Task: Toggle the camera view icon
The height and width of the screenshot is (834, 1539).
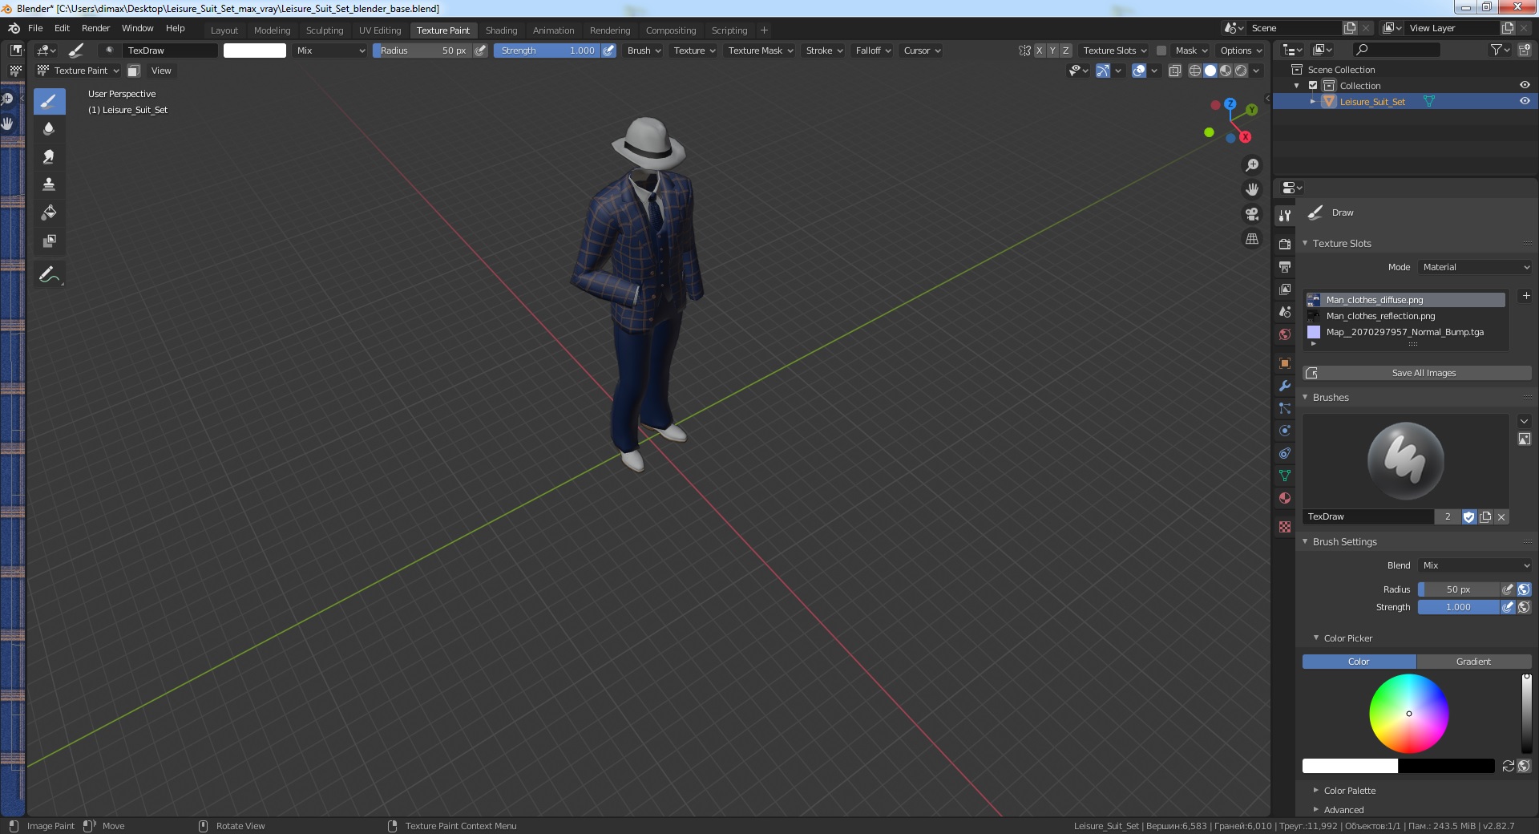Action: click(1252, 214)
